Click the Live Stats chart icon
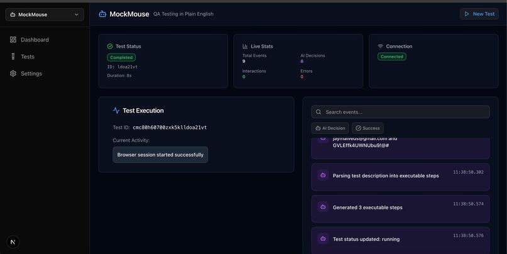 click(245, 47)
